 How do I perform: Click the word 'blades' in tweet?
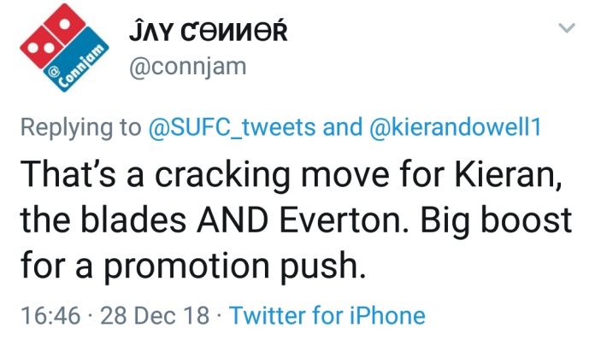pos(133,220)
